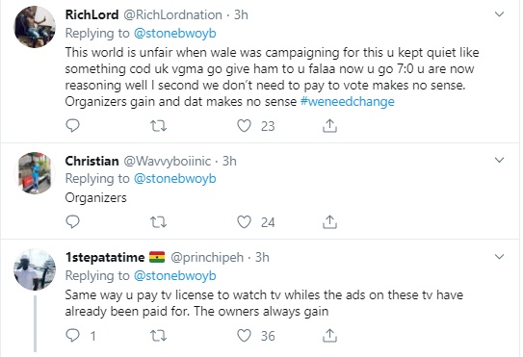
Task: Open Christian's profile avatar
Action: pyautogui.click(x=35, y=173)
